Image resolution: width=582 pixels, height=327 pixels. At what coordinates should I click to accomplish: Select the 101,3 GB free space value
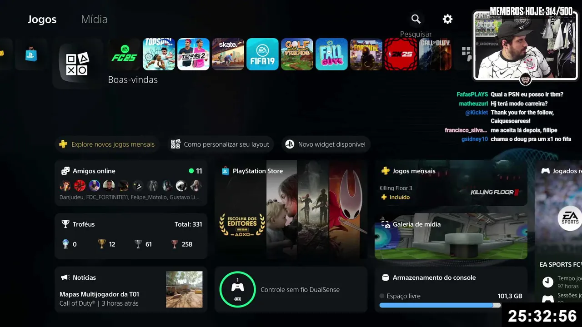click(x=510, y=296)
